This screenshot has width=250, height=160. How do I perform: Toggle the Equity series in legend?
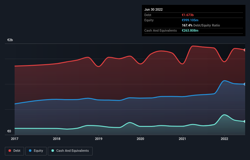36,151
